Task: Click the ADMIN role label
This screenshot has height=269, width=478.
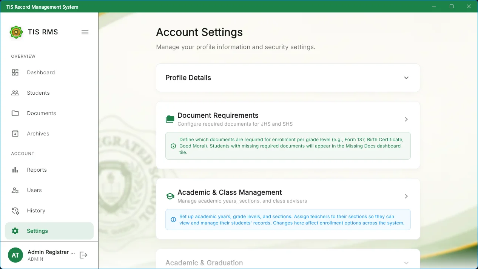Action: (x=35, y=259)
